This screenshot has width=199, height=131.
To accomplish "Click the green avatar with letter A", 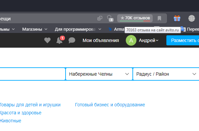I will 131,40.
